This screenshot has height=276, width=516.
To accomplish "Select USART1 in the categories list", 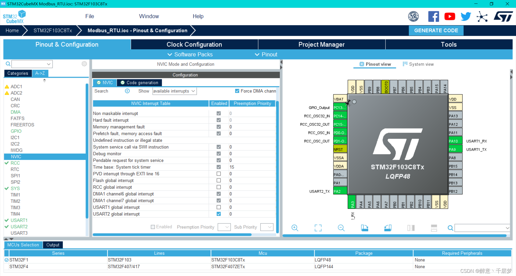I will pyautogui.click(x=19, y=220).
